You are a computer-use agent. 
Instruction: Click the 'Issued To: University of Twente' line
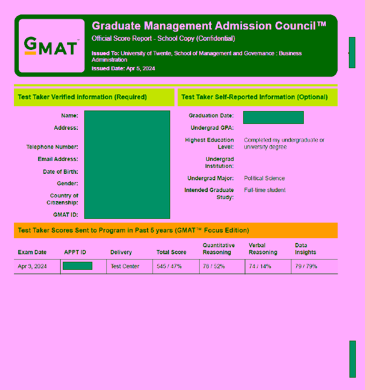click(x=196, y=56)
